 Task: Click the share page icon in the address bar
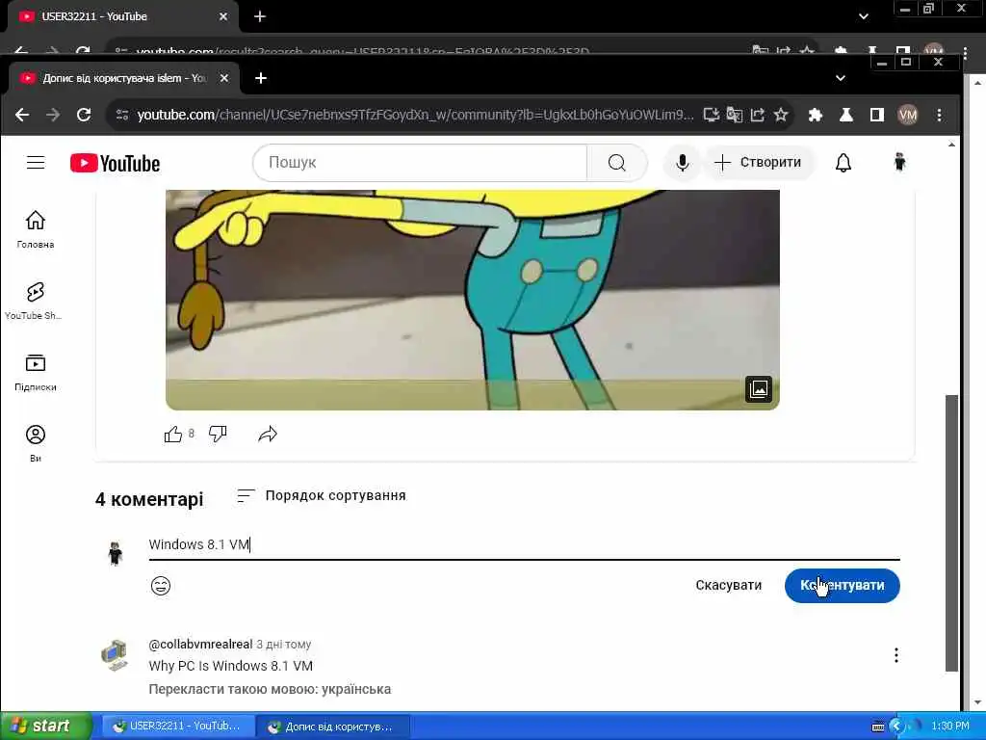[x=758, y=115]
